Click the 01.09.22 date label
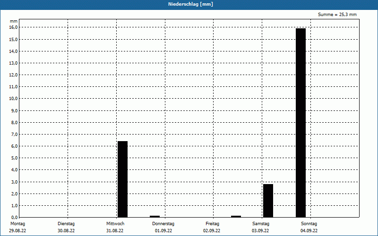 [163, 231]
